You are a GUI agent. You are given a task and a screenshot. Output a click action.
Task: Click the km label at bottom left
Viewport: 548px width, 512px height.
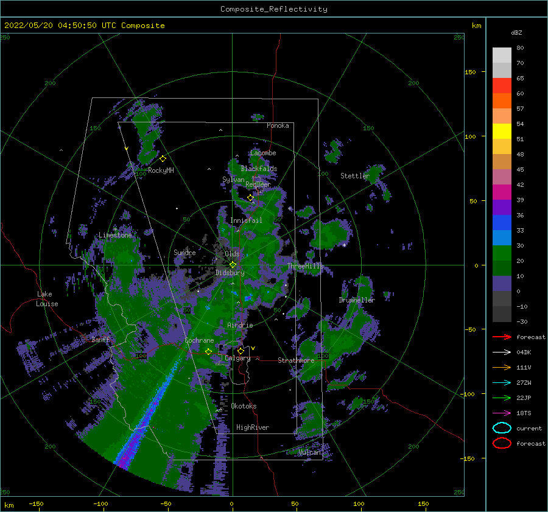[x=9, y=505]
